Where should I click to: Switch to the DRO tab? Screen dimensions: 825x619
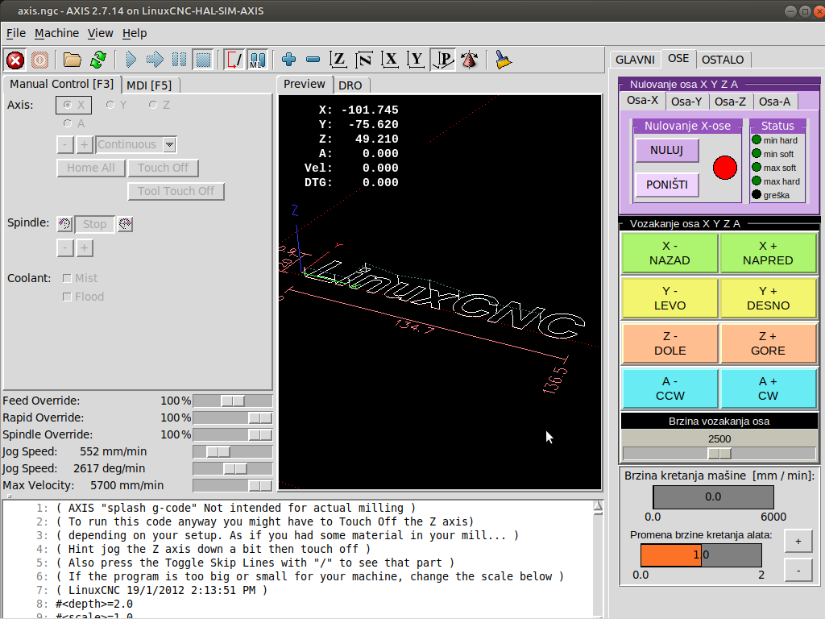[x=350, y=85]
